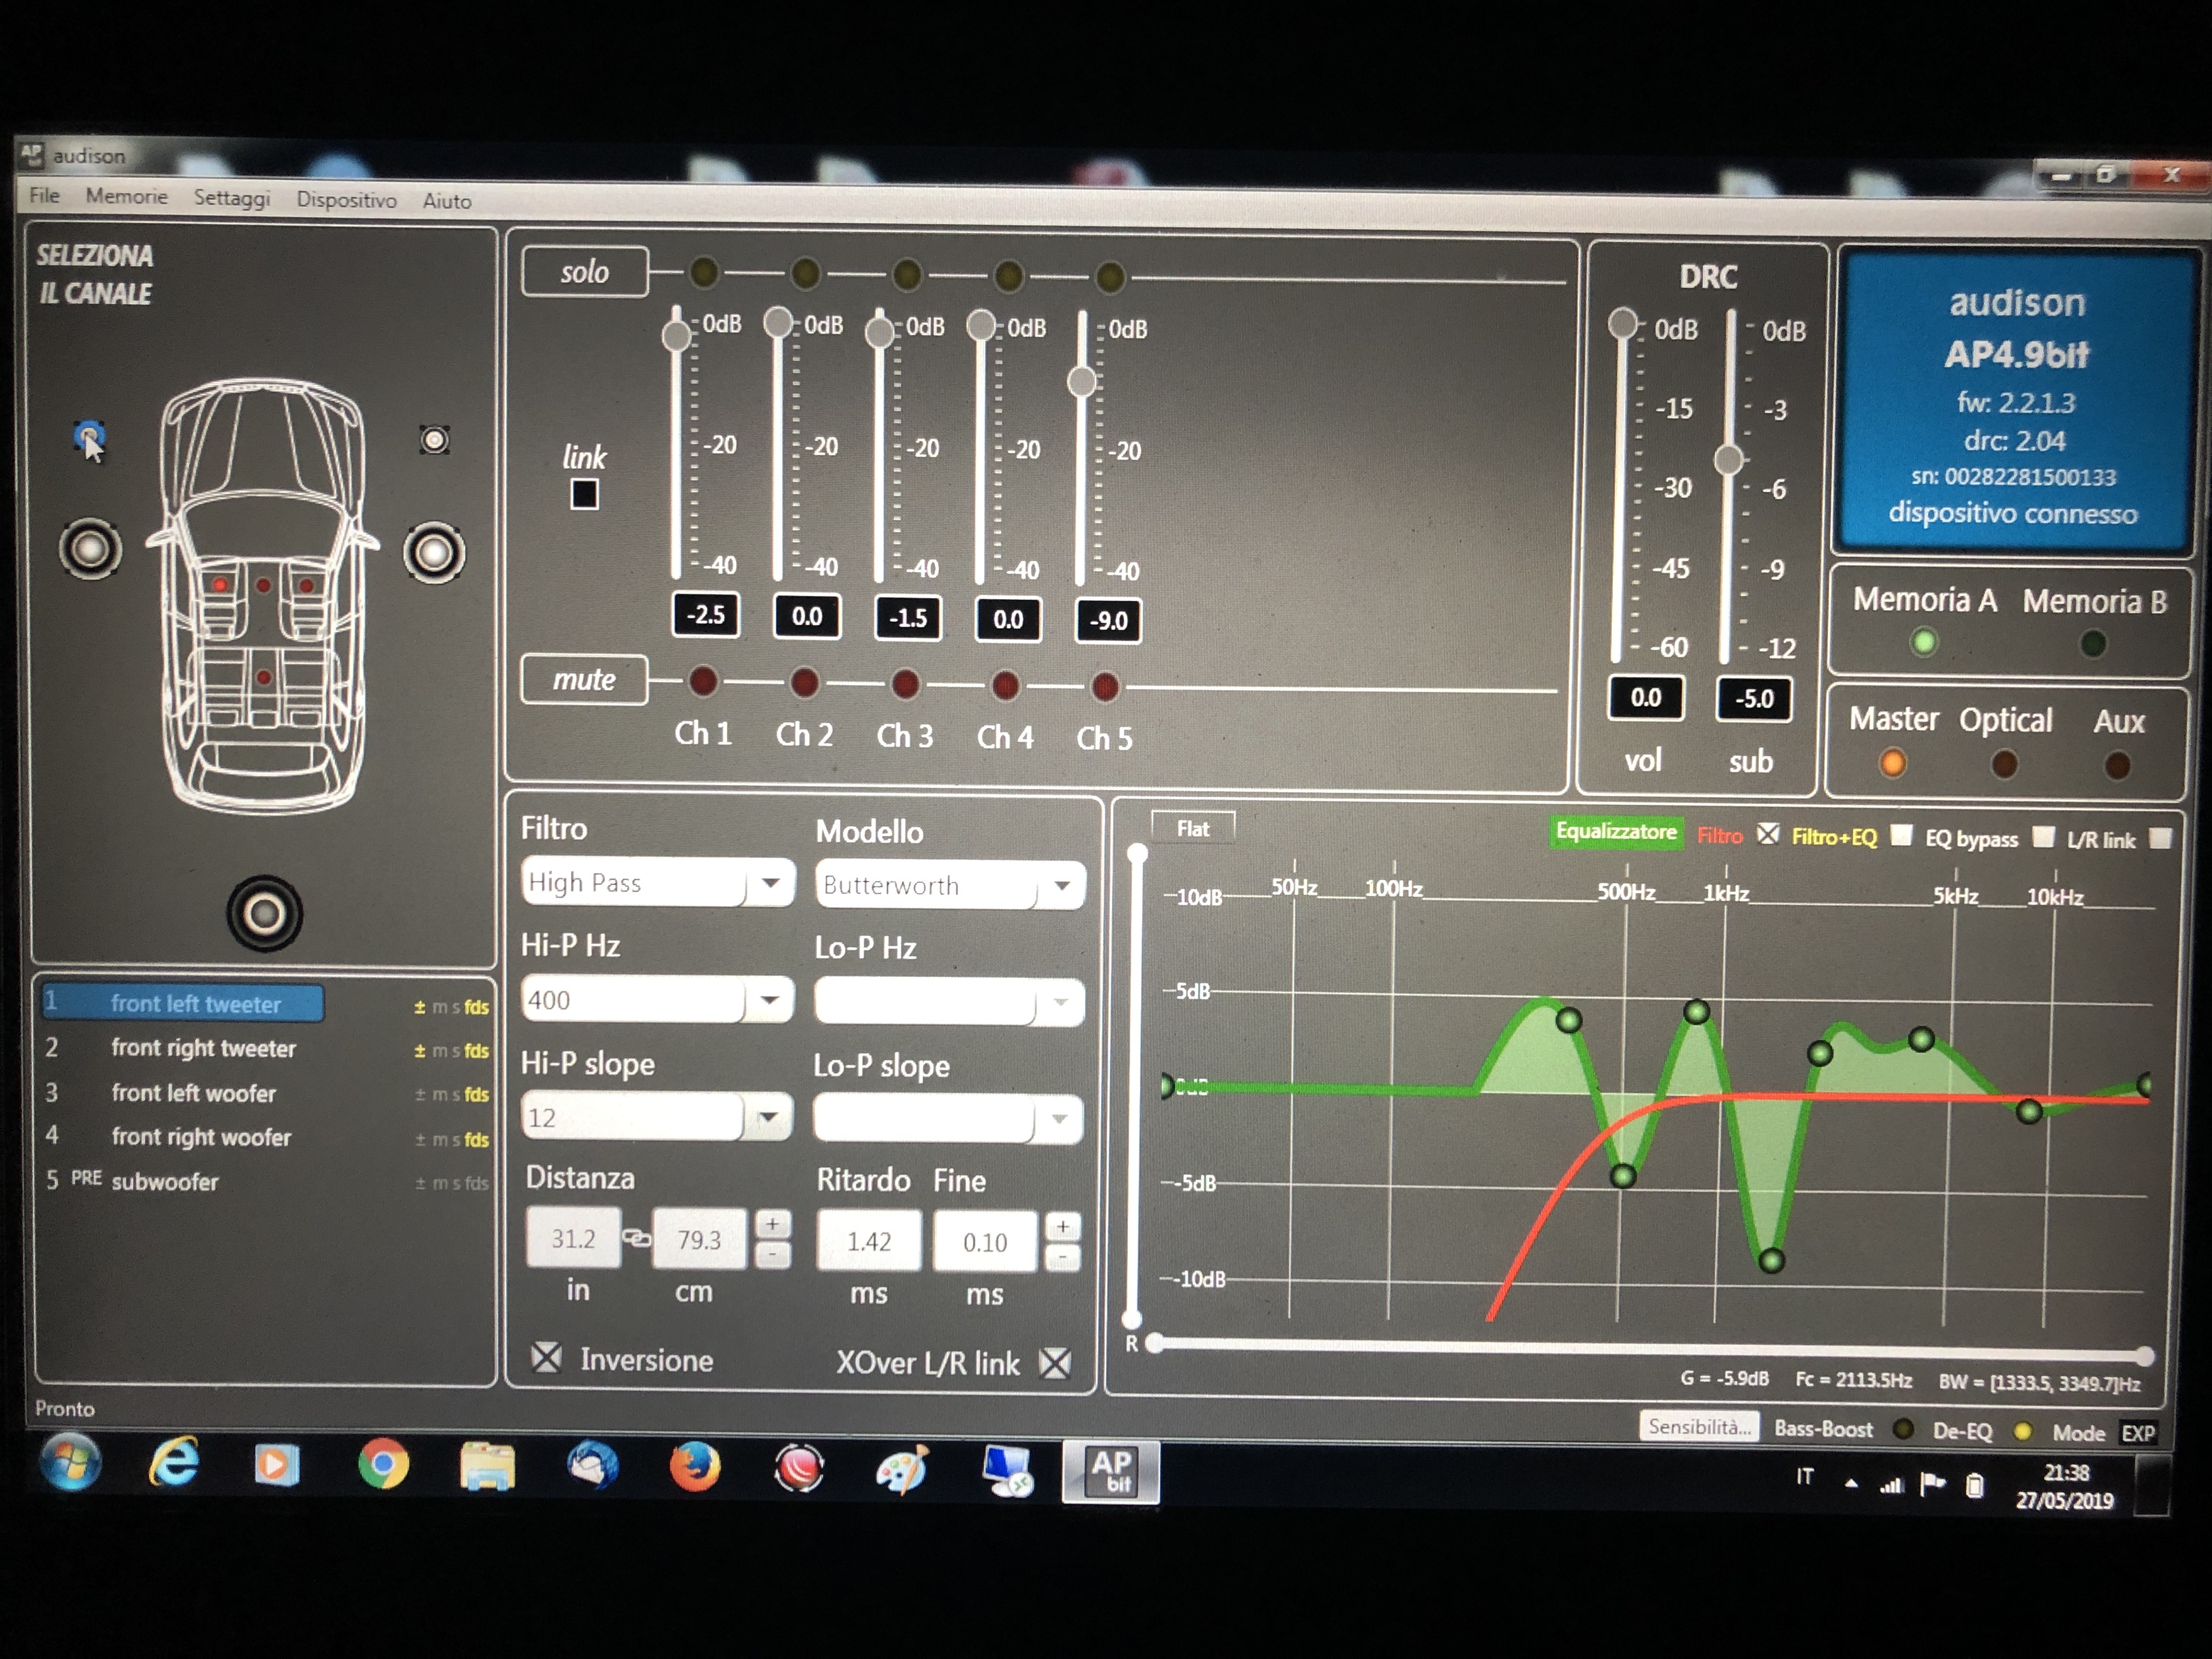Toggle the XOver L/R link checkbox
Screen dimensions: 2212x1659
coord(1055,1362)
